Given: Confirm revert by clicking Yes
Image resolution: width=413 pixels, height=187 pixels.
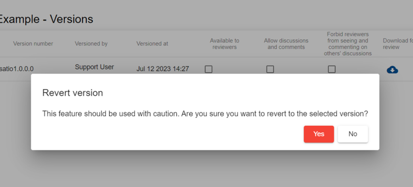Looking at the screenshot, I should click(319, 134).
